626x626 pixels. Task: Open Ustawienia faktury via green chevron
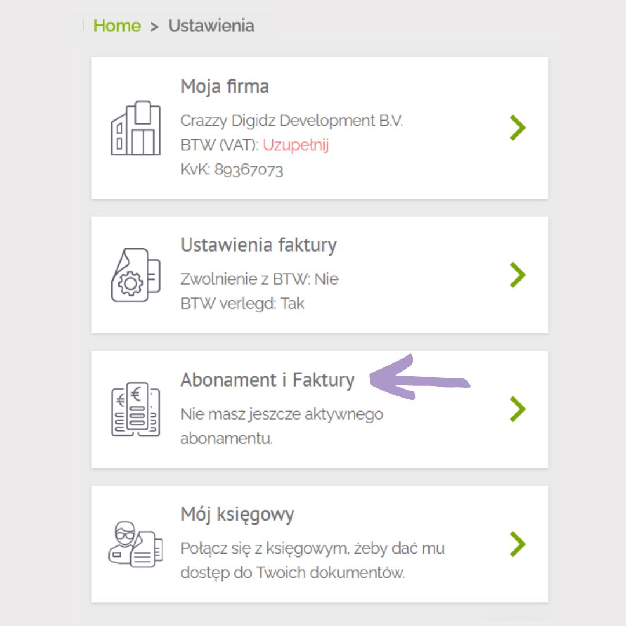517,275
